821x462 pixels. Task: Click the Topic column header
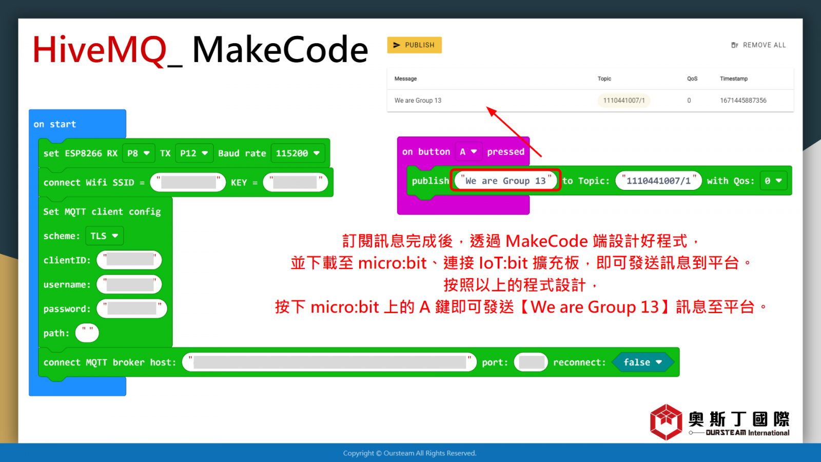pyautogui.click(x=604, y=79)
